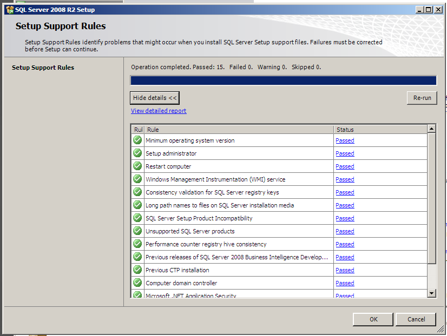The width and height of the screenshot is (447, 336).
Task: Open Passed status for Performance counter registry hive
Action: (x=345, y=244)
